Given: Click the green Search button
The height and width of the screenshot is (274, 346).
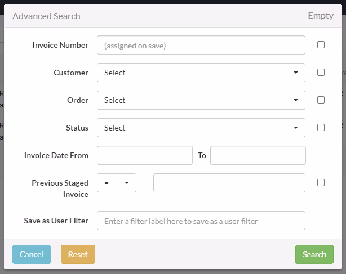Looking at the screenshot, I should pyautogui.click(x=314, y=254).
